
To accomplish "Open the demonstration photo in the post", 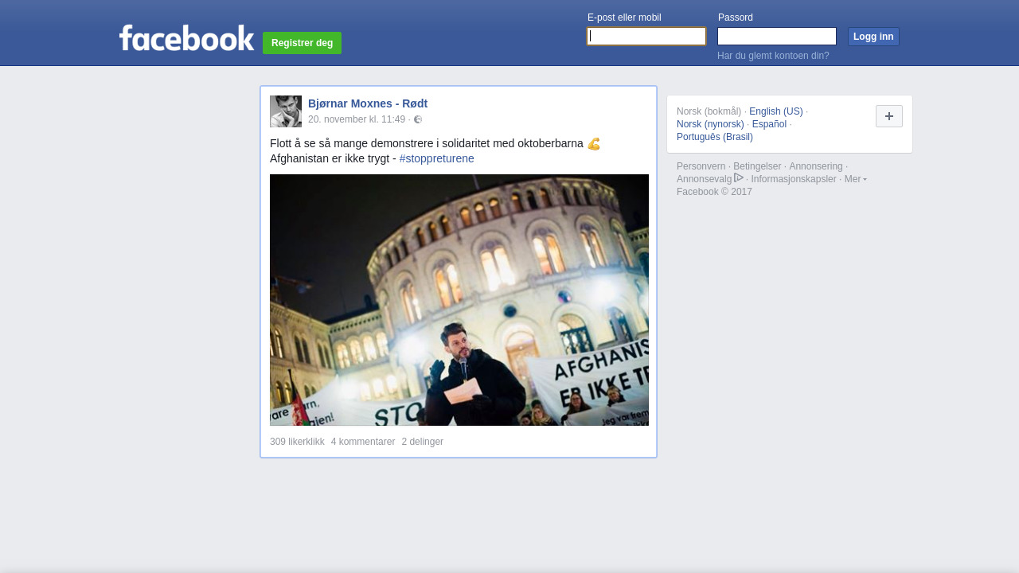I will pos(459,300).
